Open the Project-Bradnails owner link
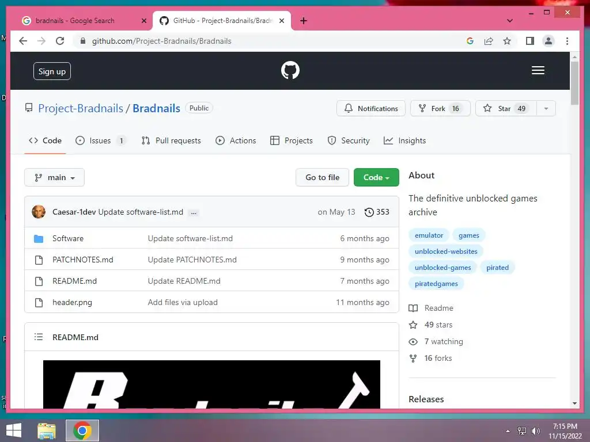 tap(81, 108)
